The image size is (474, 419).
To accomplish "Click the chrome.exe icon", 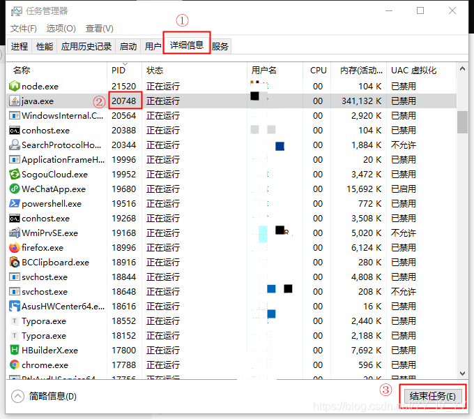I will click(14, 365).
